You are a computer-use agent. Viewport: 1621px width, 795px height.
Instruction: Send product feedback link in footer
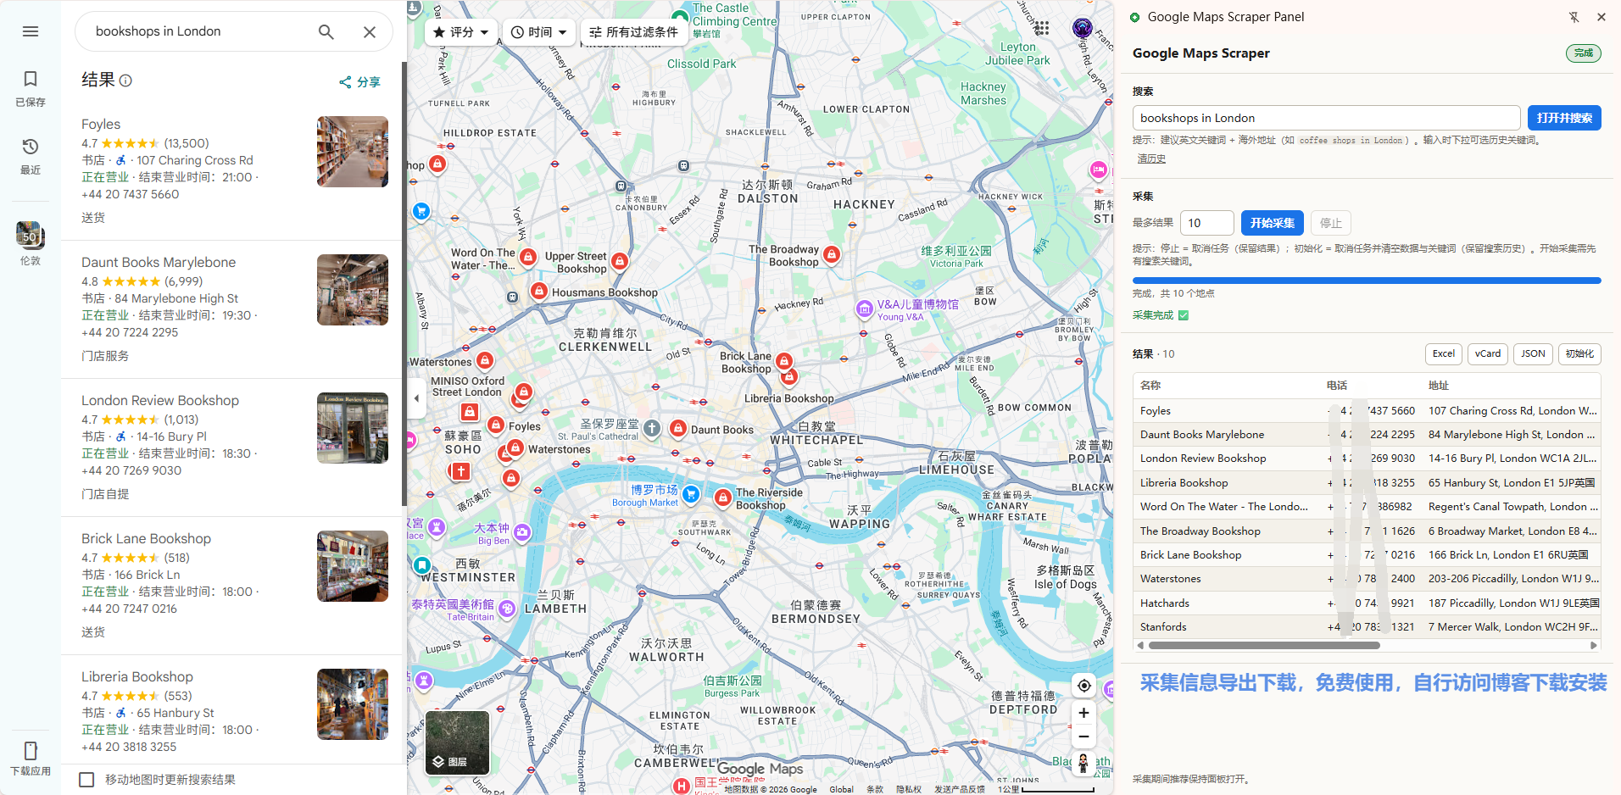coord(960,789)
